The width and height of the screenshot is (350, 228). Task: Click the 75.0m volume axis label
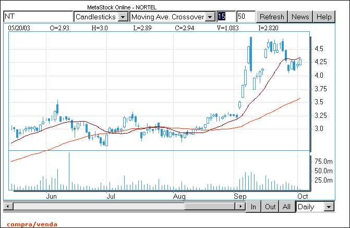pyautogui.click(x=323, y=161)
